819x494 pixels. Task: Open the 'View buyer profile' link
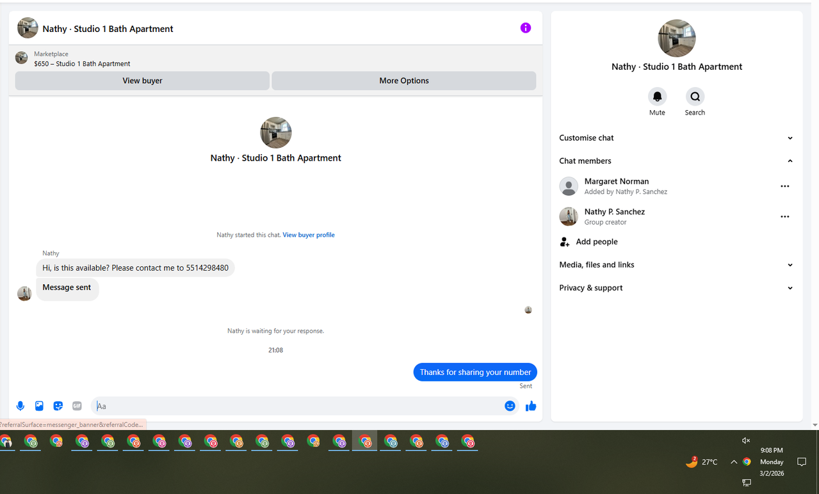(309, 235)
